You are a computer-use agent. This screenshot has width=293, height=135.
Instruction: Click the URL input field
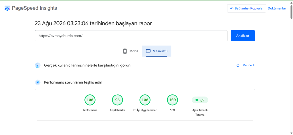point(131,36)
